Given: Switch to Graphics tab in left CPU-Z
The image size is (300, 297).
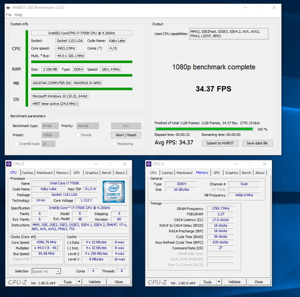Looking at the screenshot, I should [92, 173].
